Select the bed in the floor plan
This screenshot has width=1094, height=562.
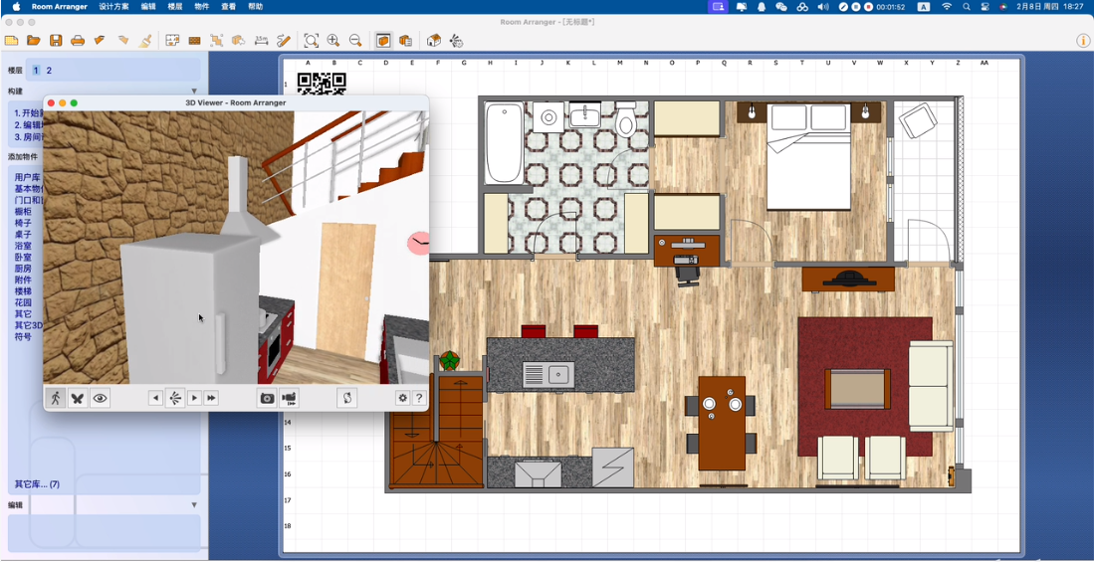click(x=808, y=157)
